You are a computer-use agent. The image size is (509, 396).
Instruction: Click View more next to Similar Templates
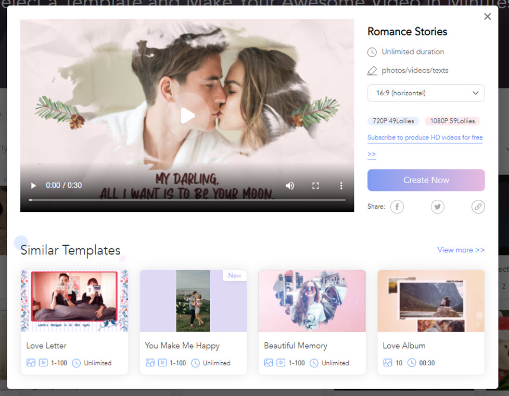click(x=461, y=250)
